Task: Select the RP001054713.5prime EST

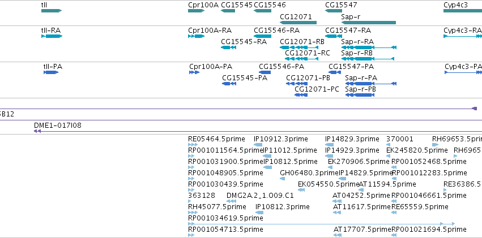Action: coord(191,235)
